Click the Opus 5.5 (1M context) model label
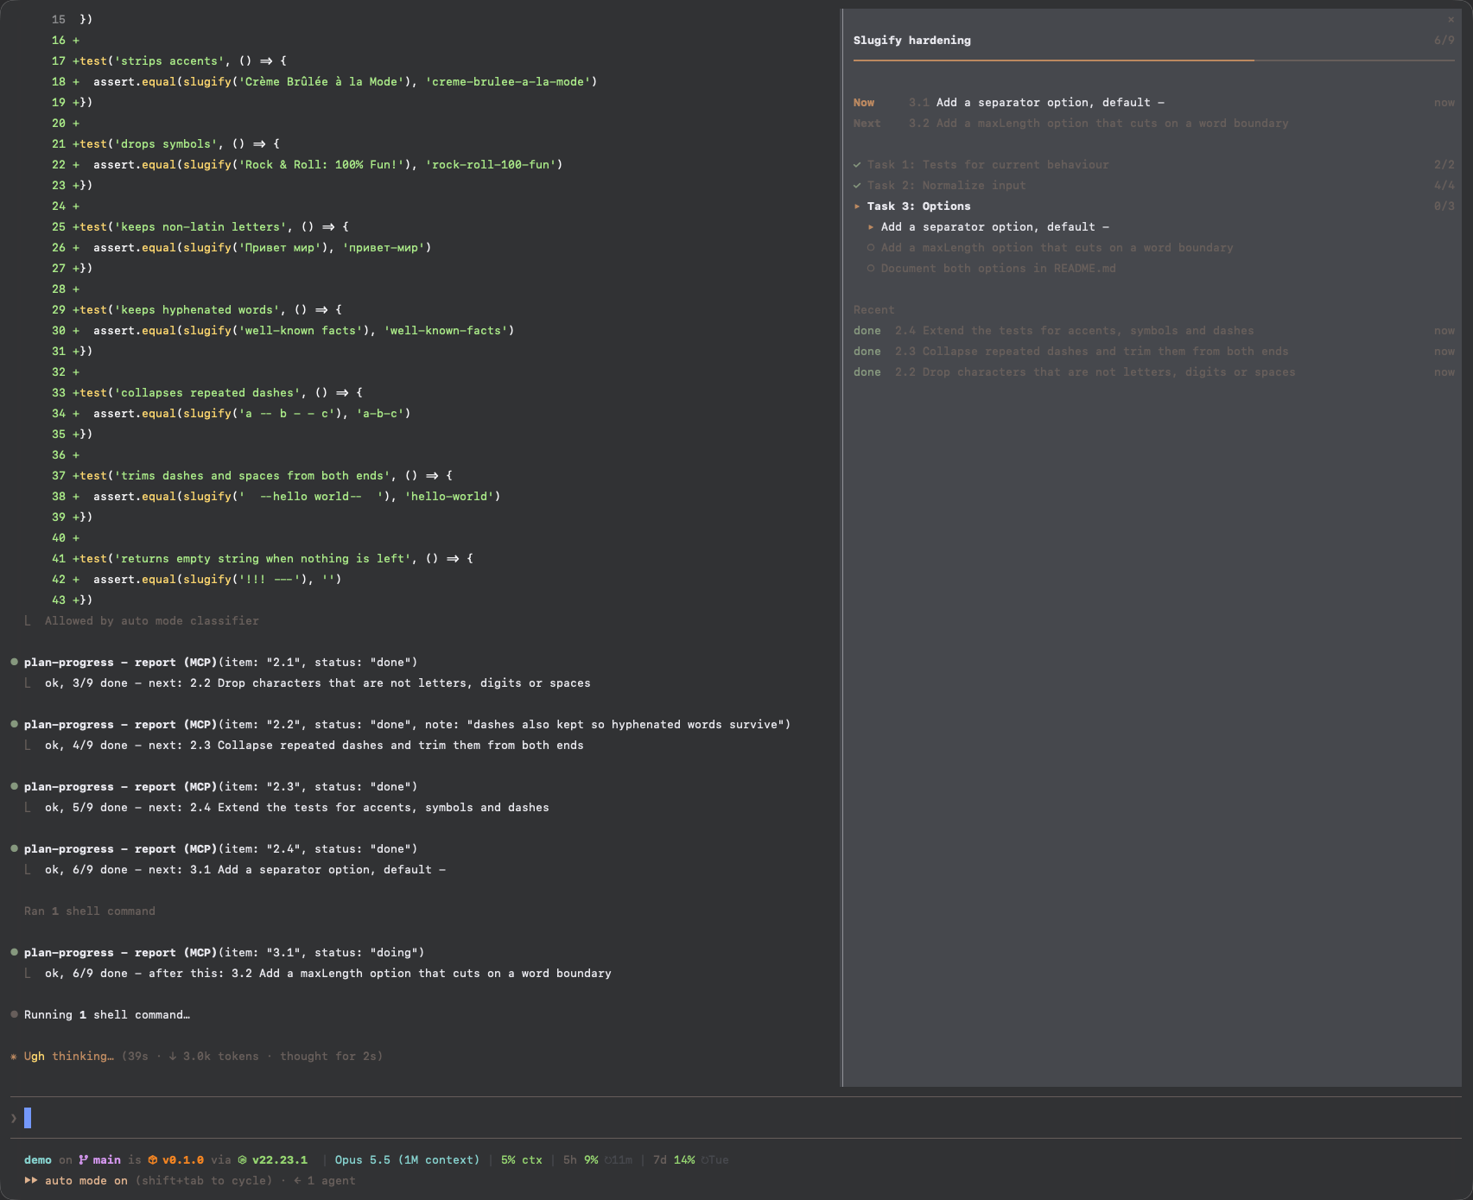This screenshot has width=1473, height=1200. (x=407, y=1160)
